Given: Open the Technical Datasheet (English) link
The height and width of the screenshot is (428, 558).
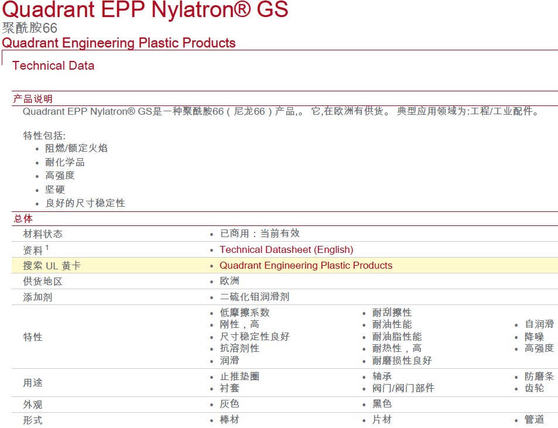Looking at the screenshot, I should pos(286,249).
